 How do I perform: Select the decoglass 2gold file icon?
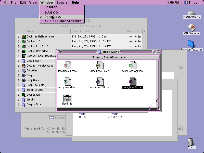tap(100, 65)
